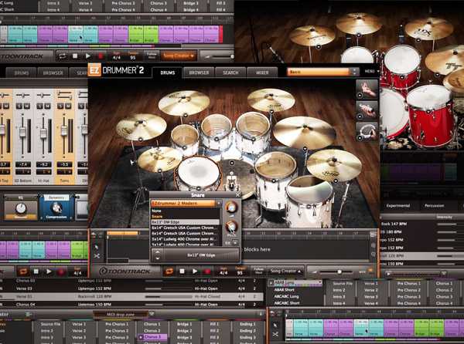Click the MIDI drop zone field

120,315
